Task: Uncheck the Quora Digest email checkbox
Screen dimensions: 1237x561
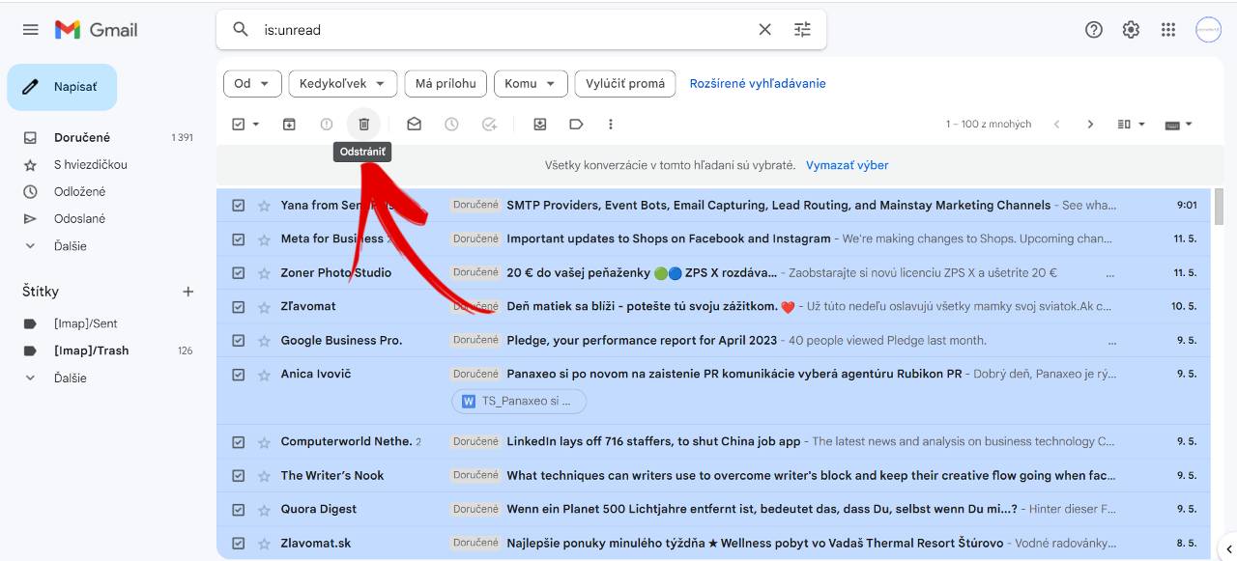Action: [x=239, y=510]
